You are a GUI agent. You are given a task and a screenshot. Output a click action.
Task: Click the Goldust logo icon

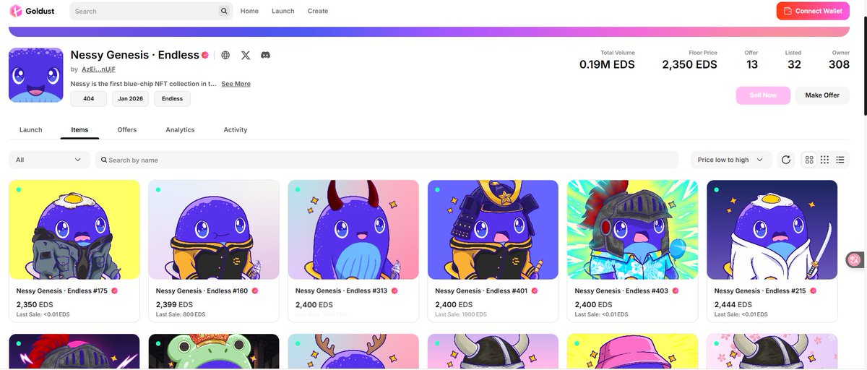[16, 11]
